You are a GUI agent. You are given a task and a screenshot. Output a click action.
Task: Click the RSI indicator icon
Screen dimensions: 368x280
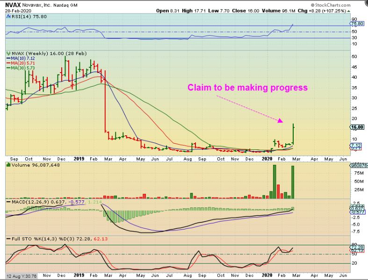8,16
